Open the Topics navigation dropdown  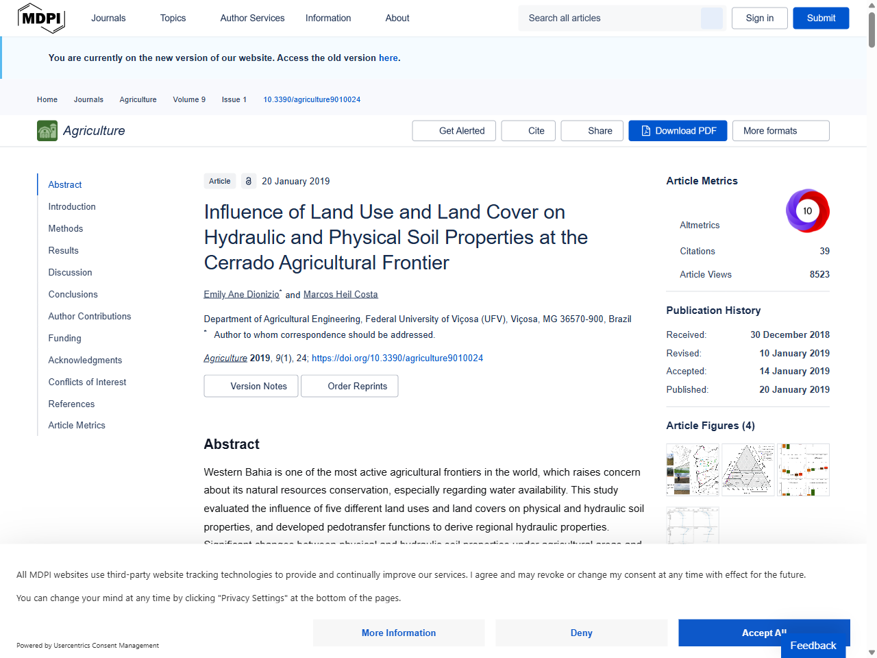[x=173, y=18]
